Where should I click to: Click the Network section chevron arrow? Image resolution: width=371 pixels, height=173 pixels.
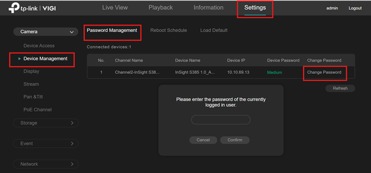72,164
